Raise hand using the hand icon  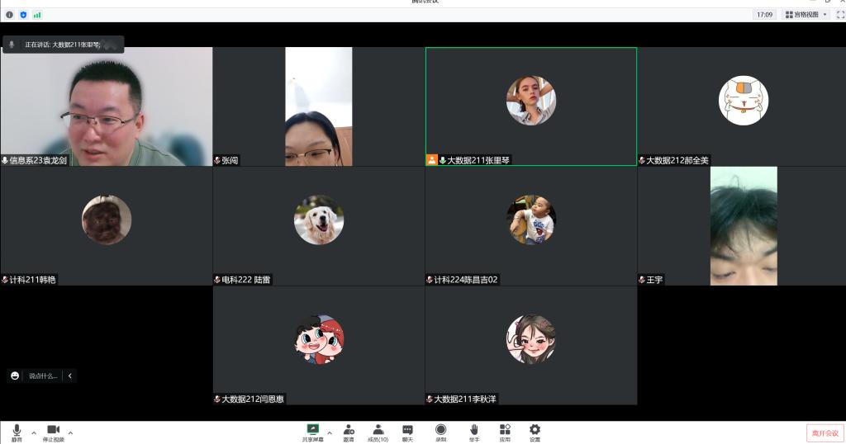474,431
